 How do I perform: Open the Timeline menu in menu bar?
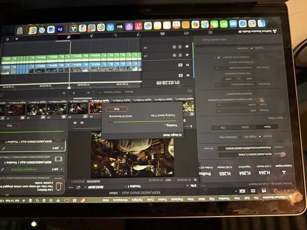(x=224, y=198)
